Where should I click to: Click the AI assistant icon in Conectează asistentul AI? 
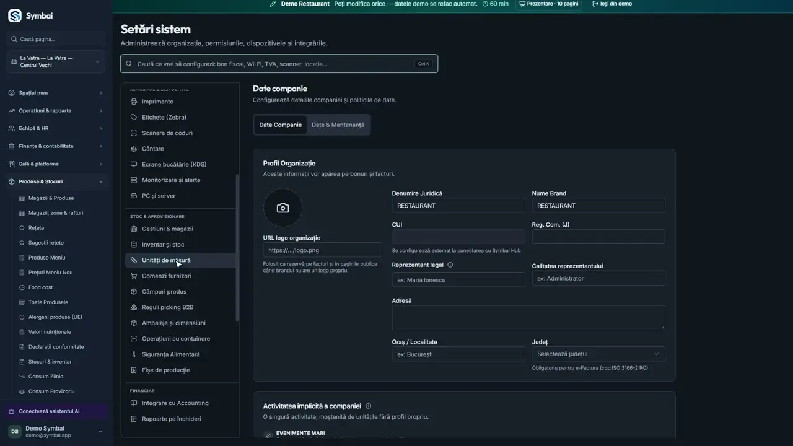pos(12,411)
